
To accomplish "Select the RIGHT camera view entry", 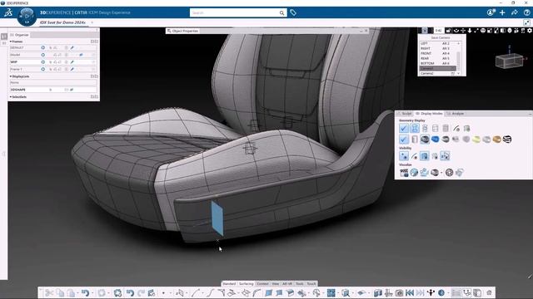I will click(x=436, y=48).
